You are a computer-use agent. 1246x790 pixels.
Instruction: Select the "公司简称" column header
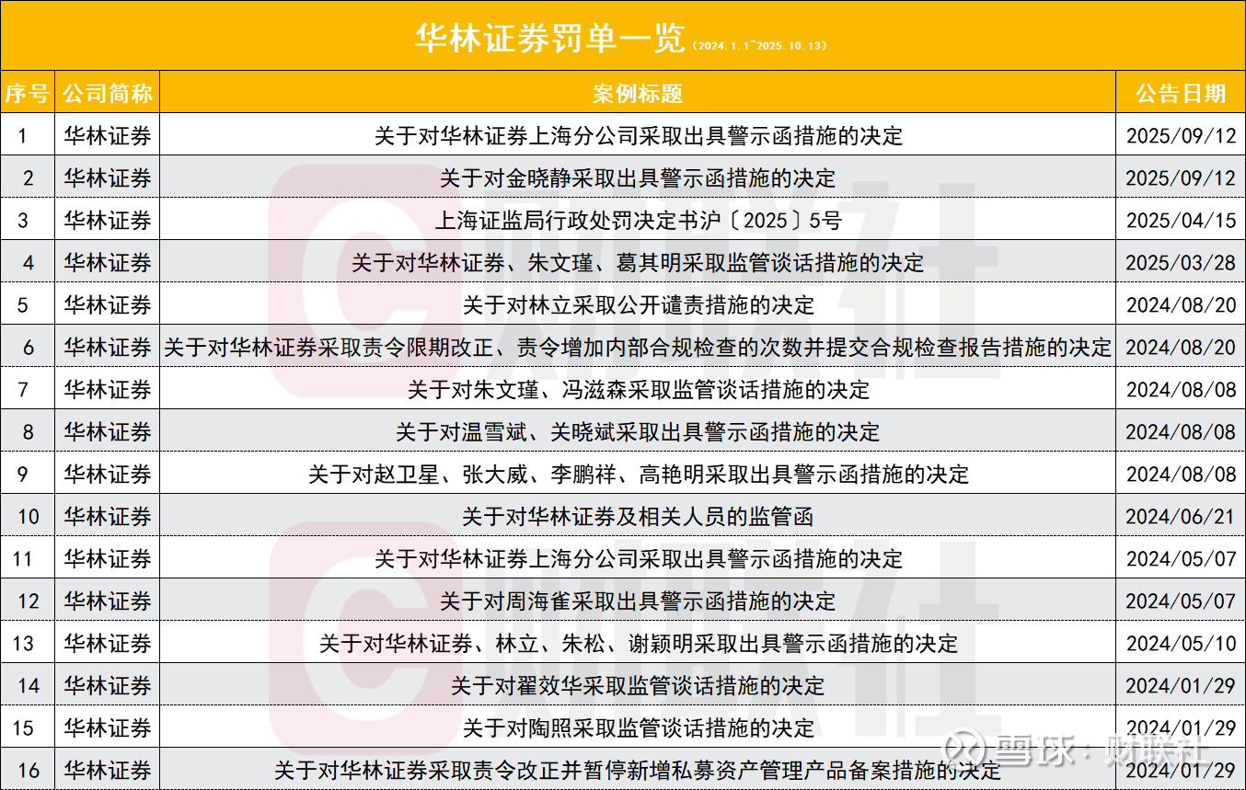click(x=108, y=93)
